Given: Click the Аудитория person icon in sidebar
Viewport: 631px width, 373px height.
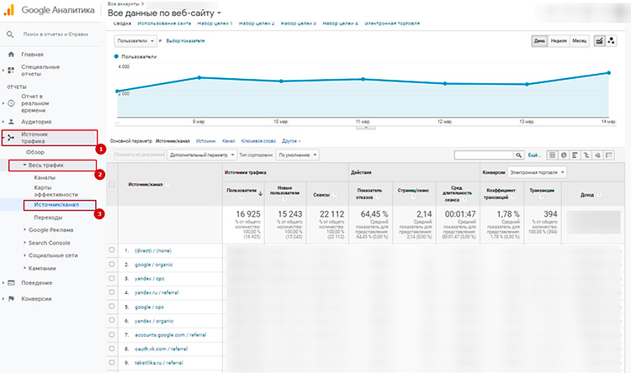Looking at the screenshot, I should click(11, 120).
